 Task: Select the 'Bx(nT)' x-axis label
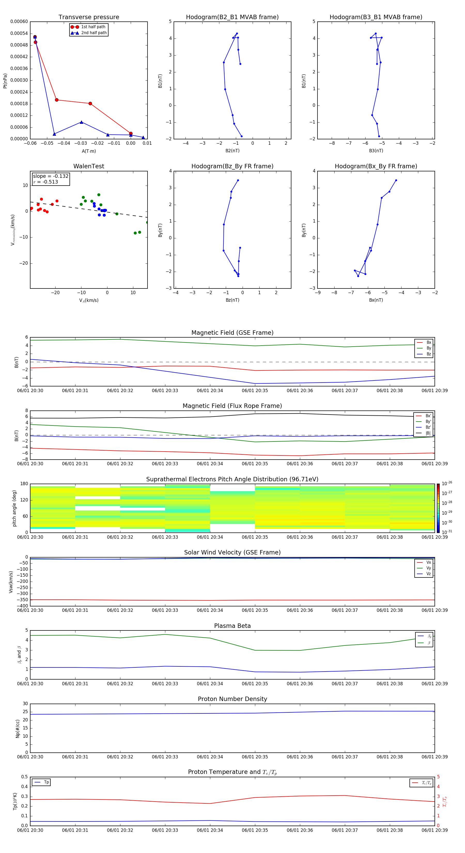click(x=376, y=300)
